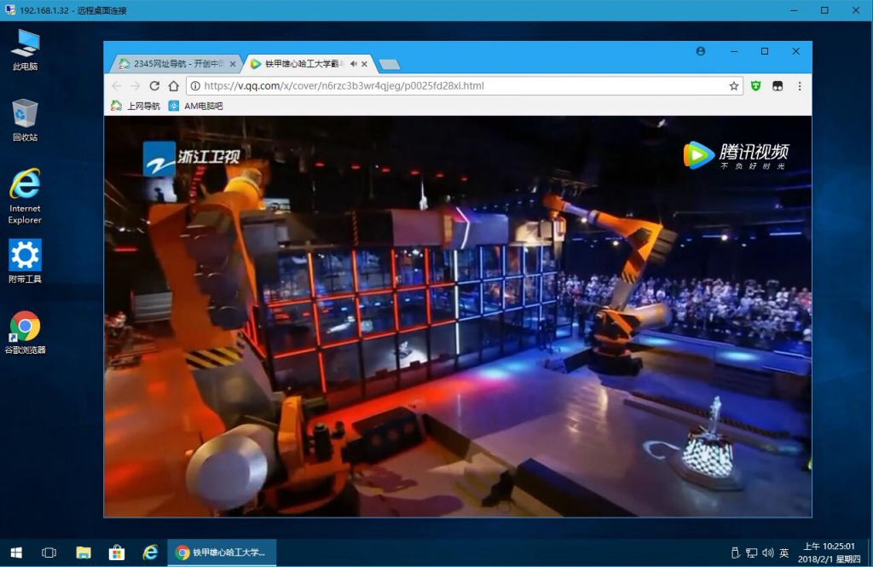This screenshot has height=567, width=873.
Task: Close the 2345网址导航 tab
Action: coord(233,64)
